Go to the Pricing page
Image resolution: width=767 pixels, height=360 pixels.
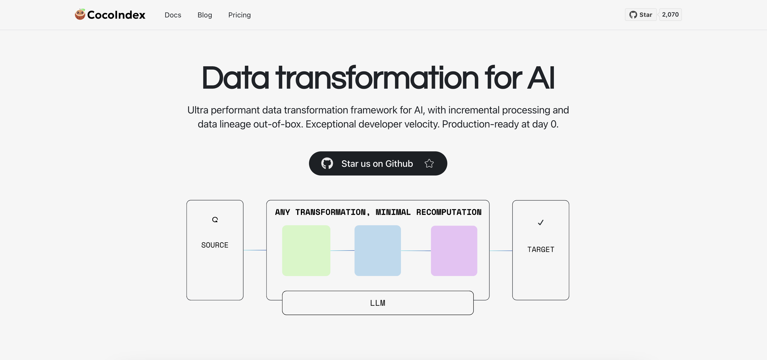pyautogui.click(x=239, y=15)
